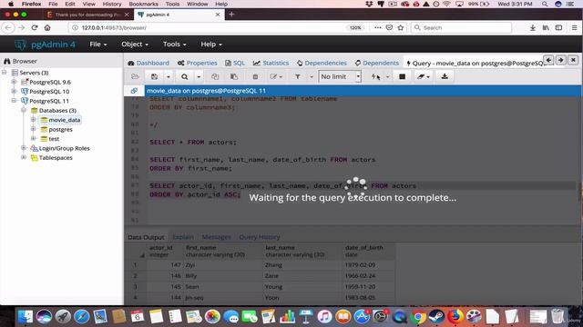Switch to the Dashboard tab
Viewport: 583px width, 327px height.
148,63
